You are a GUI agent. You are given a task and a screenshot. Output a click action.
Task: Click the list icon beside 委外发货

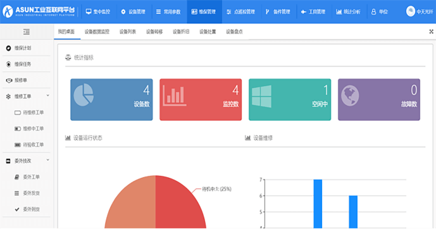click(x=17, y=193)
